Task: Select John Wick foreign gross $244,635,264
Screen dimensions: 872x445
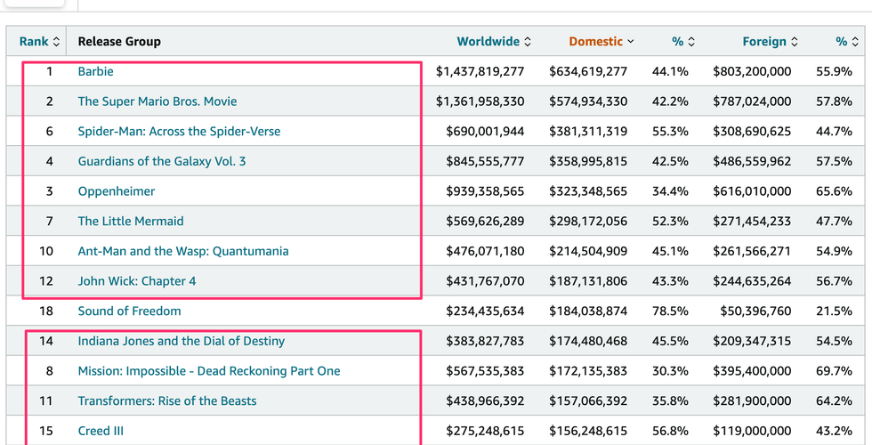Action: (x=752, y=281)
